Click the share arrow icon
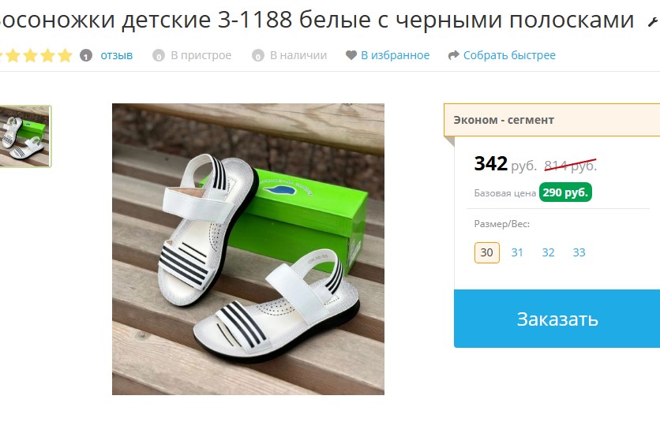660x433 pixels. coord(453,55)
